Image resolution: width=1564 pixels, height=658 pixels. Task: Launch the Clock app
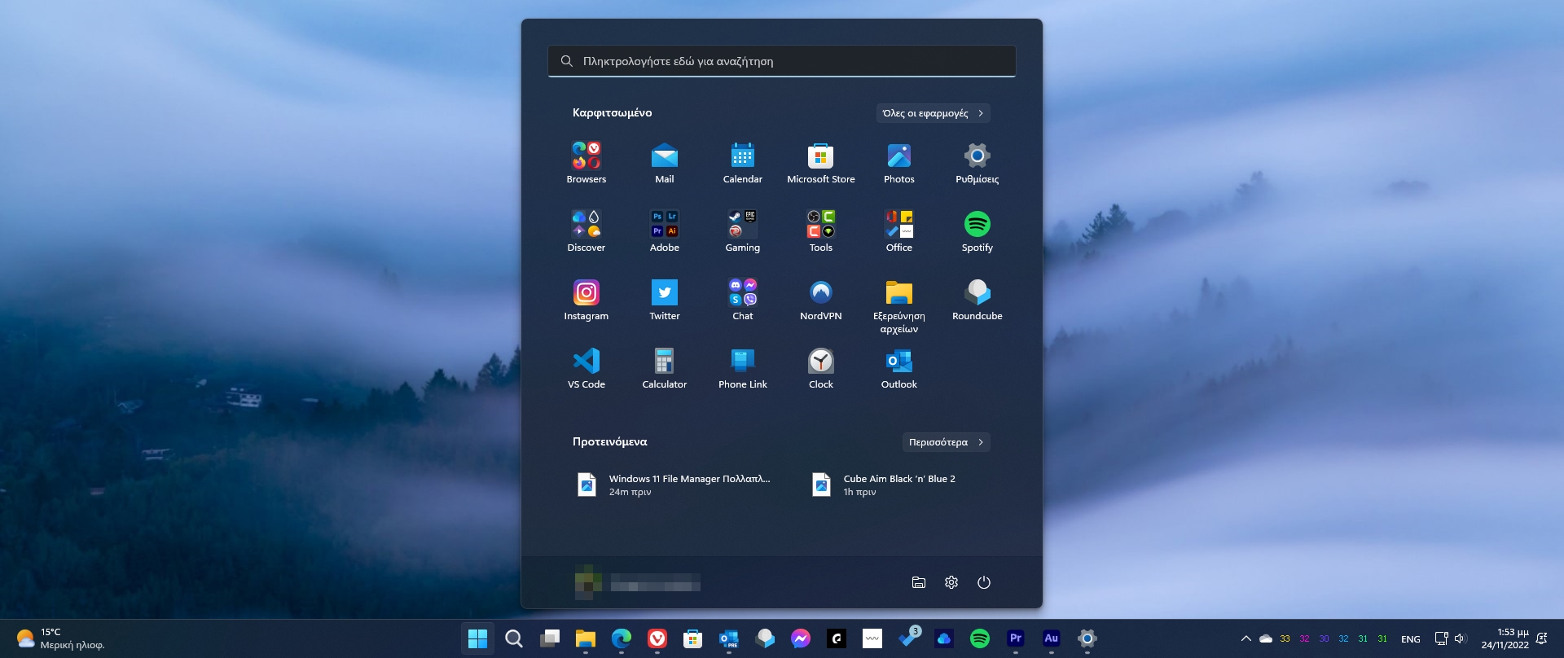coord(820,369)
